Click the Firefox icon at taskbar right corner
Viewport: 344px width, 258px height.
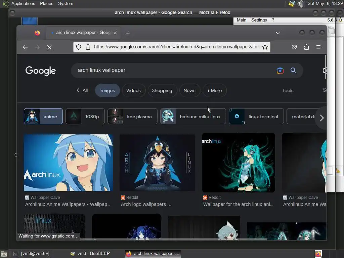318,254
